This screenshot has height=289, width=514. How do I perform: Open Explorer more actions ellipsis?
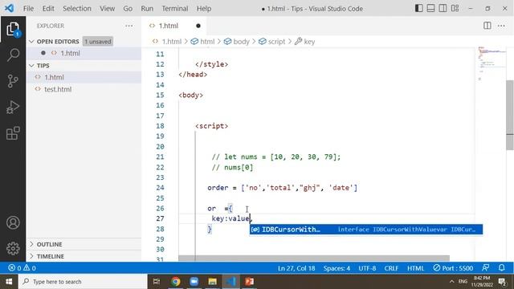(x=128, y=26)
